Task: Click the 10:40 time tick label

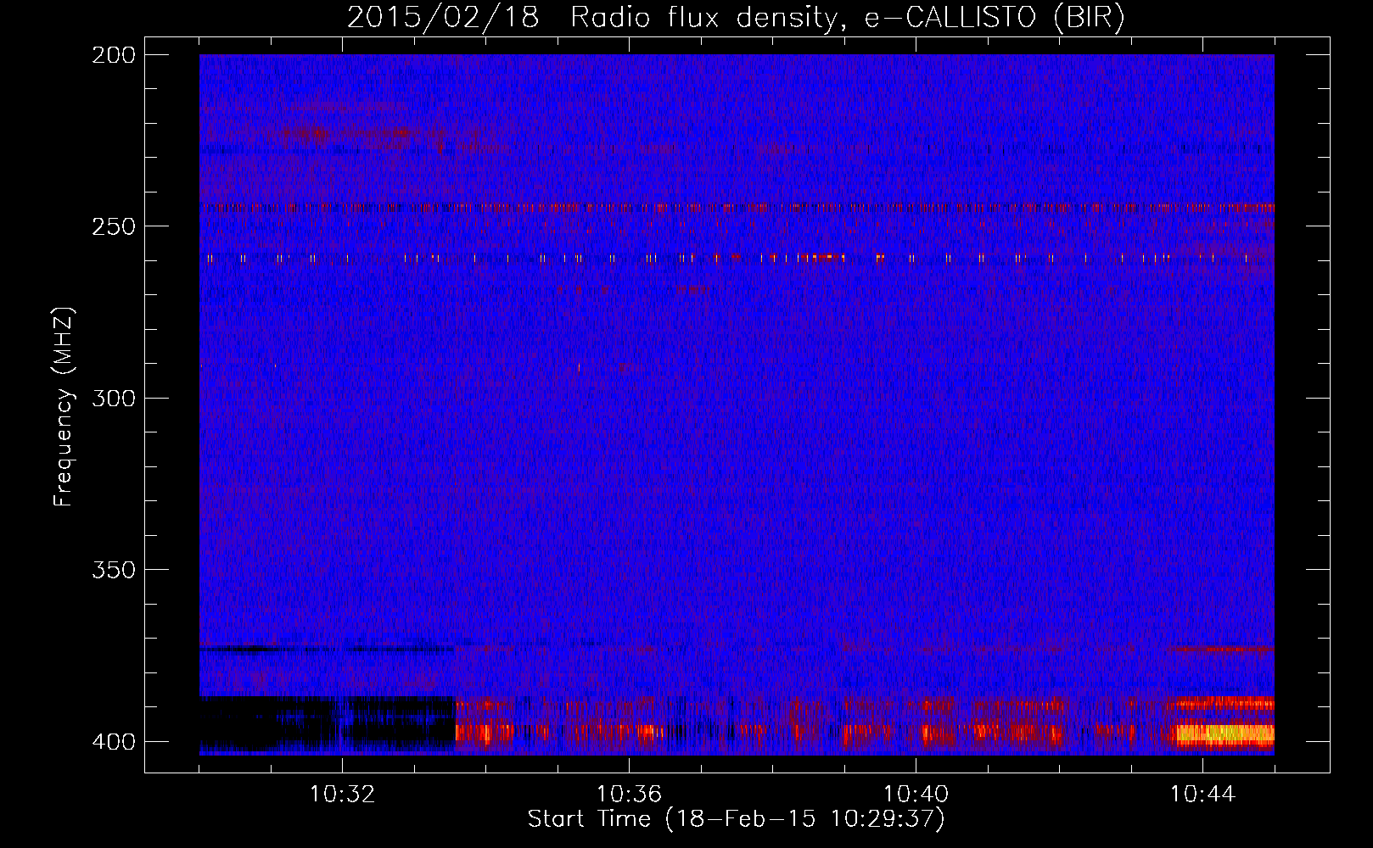Action: (x=916, y=795)
